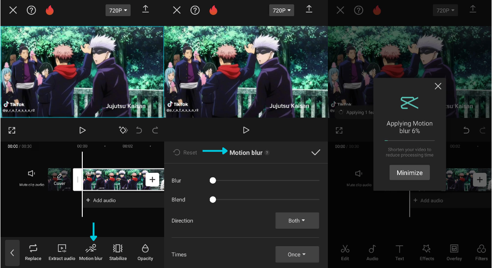Screen dimensions: 492x268
Task: Open Motion blur help question mark
Action: tap(267, 153)
